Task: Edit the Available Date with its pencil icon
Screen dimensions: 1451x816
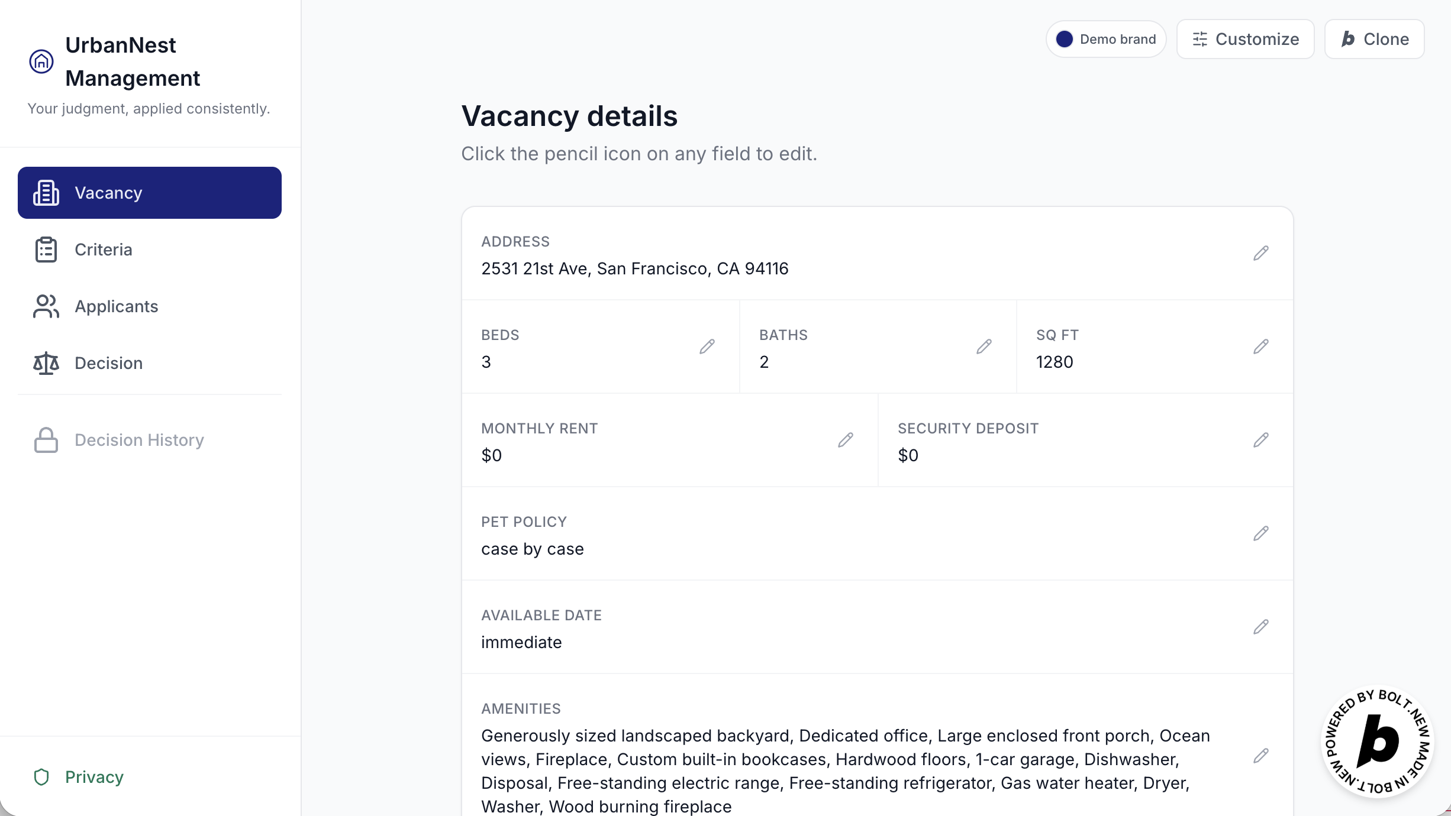Action: [x=1260, y=627]
